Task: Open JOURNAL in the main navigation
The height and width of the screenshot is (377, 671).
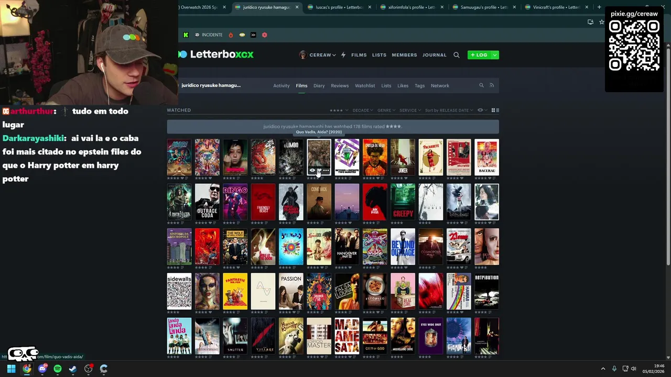Action: [x=435, y=55]
